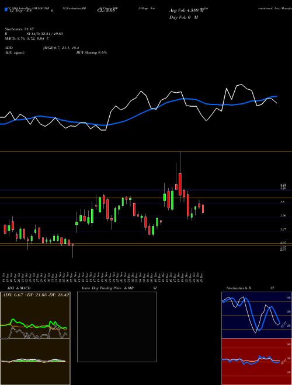Click the "BUY Slowing @ 6%" signal text
Screen dimensions: 292x385
[92, 52]
